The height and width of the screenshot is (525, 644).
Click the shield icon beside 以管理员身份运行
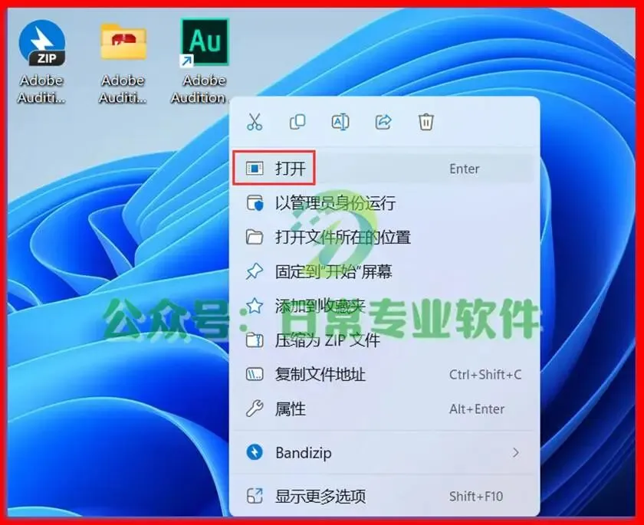coord(255,203)
